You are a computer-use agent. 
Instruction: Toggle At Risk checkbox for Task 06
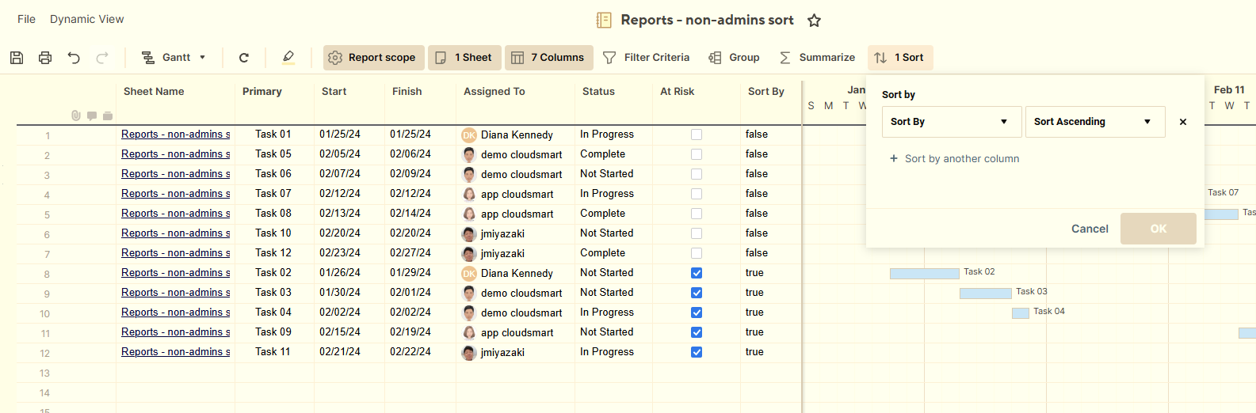coord(697,174)
